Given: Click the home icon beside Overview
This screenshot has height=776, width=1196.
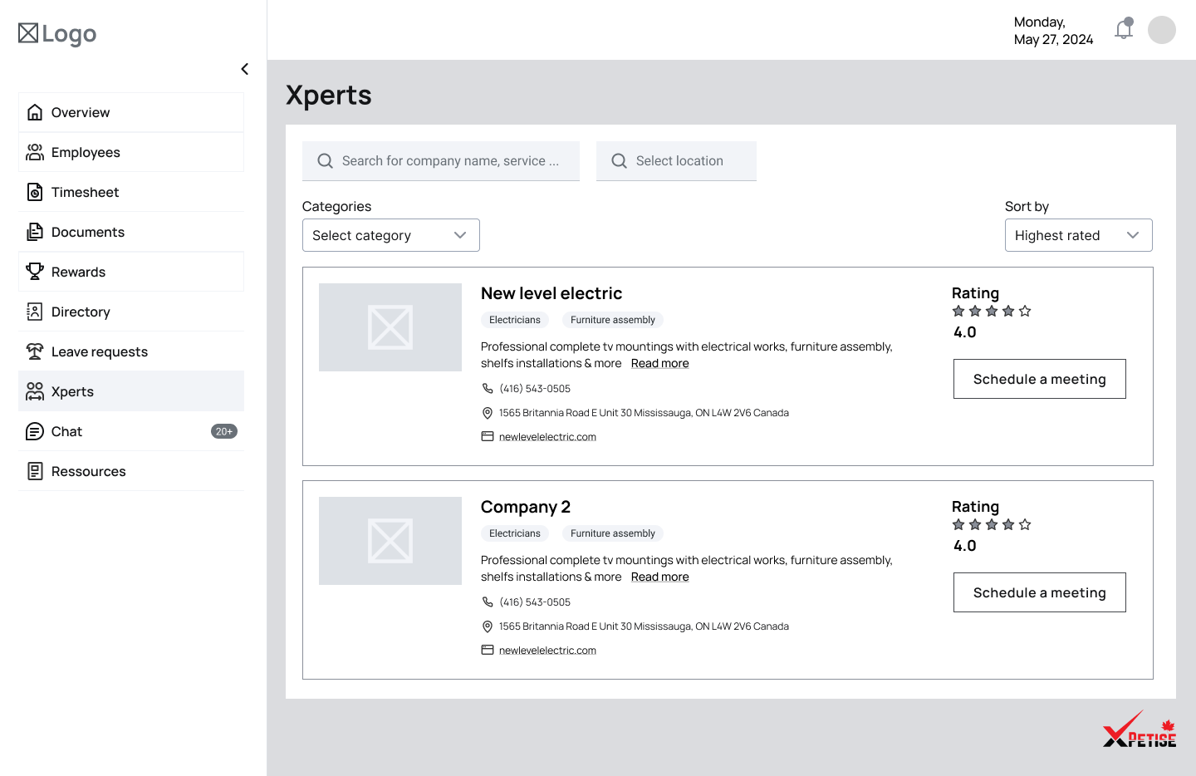Looking at the screenshot, I should coord(34,111).
